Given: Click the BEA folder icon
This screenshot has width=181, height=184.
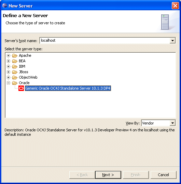Looking at the screenshot, I should tap(15, 61).
